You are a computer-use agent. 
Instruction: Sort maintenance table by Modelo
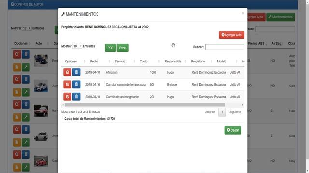tap(222, 62)
